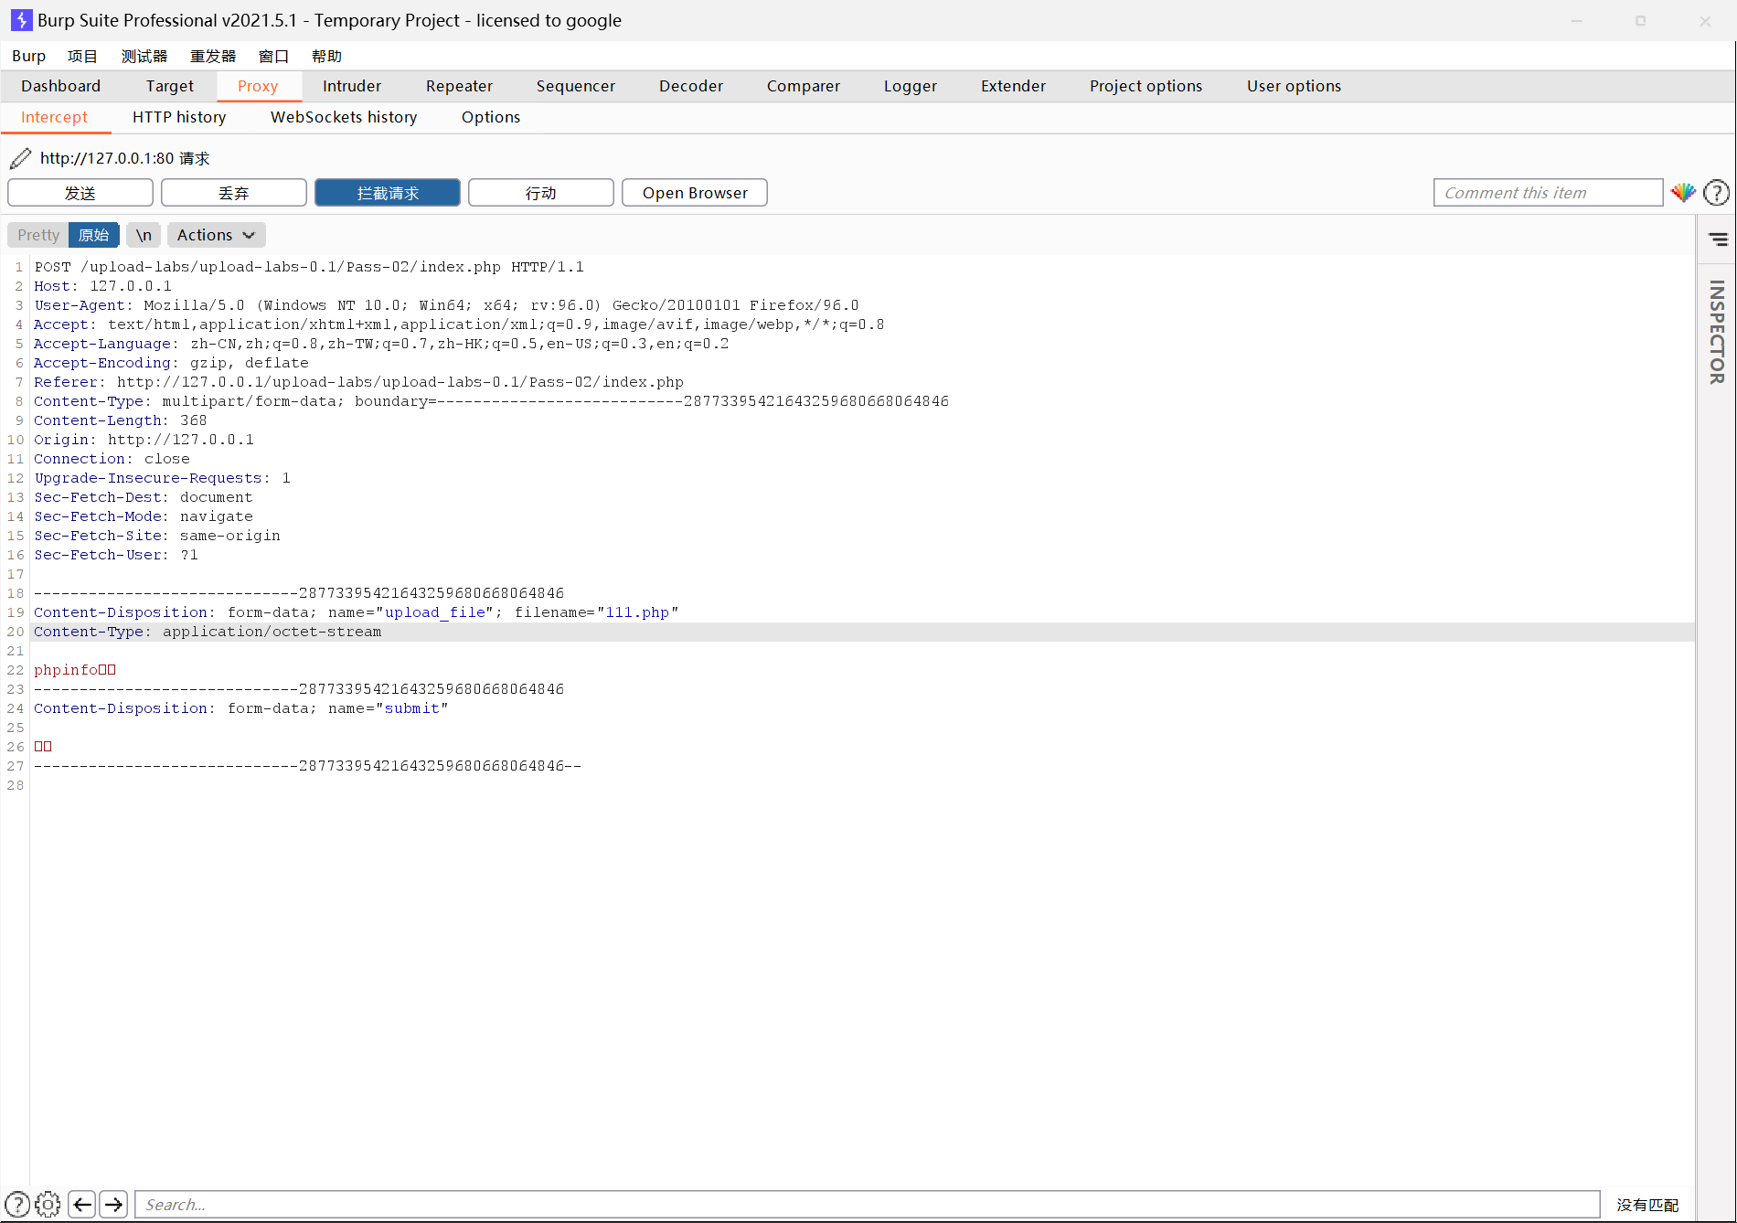Open the Project options tab

point(1146,86)
